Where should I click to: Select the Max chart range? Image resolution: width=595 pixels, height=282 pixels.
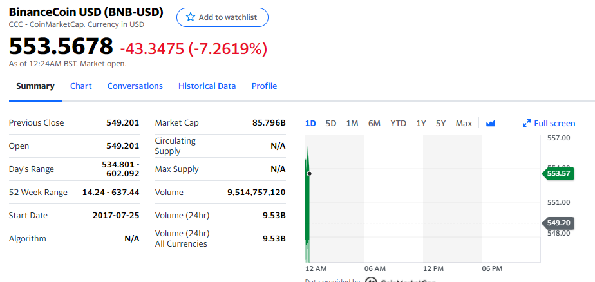tap(464, 124)
